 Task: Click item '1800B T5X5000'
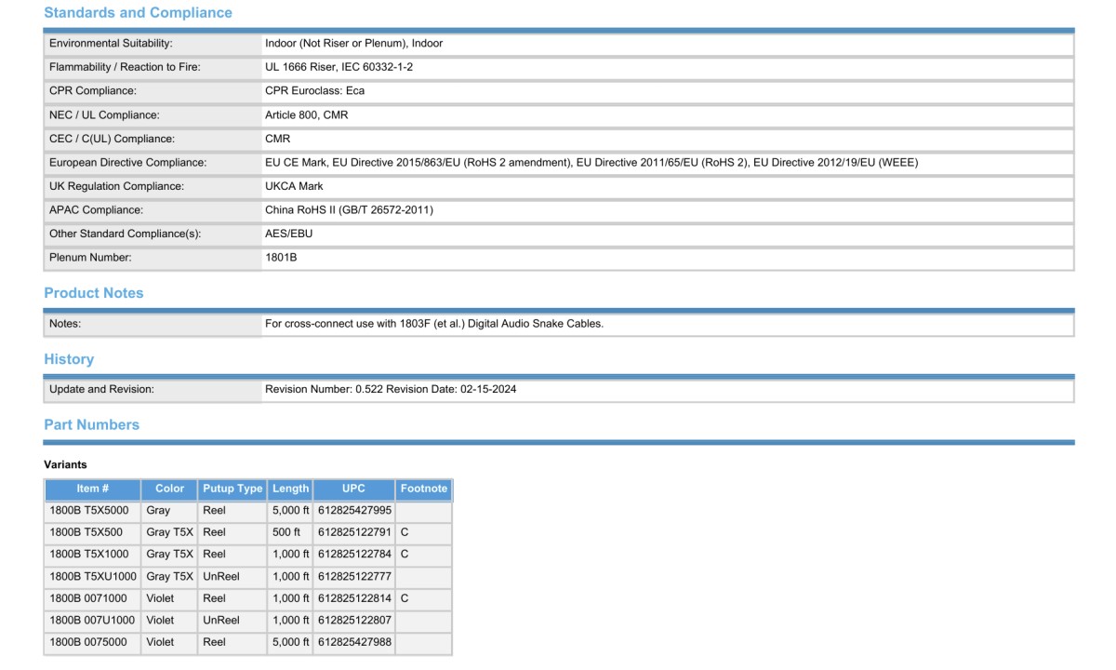pos(89,511)
